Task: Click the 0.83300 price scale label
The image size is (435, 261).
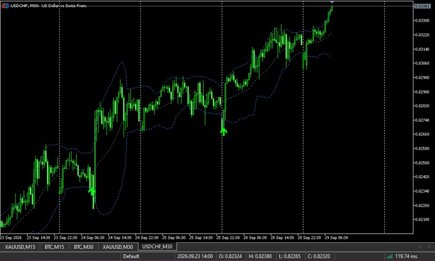Action: coord(422,20)
